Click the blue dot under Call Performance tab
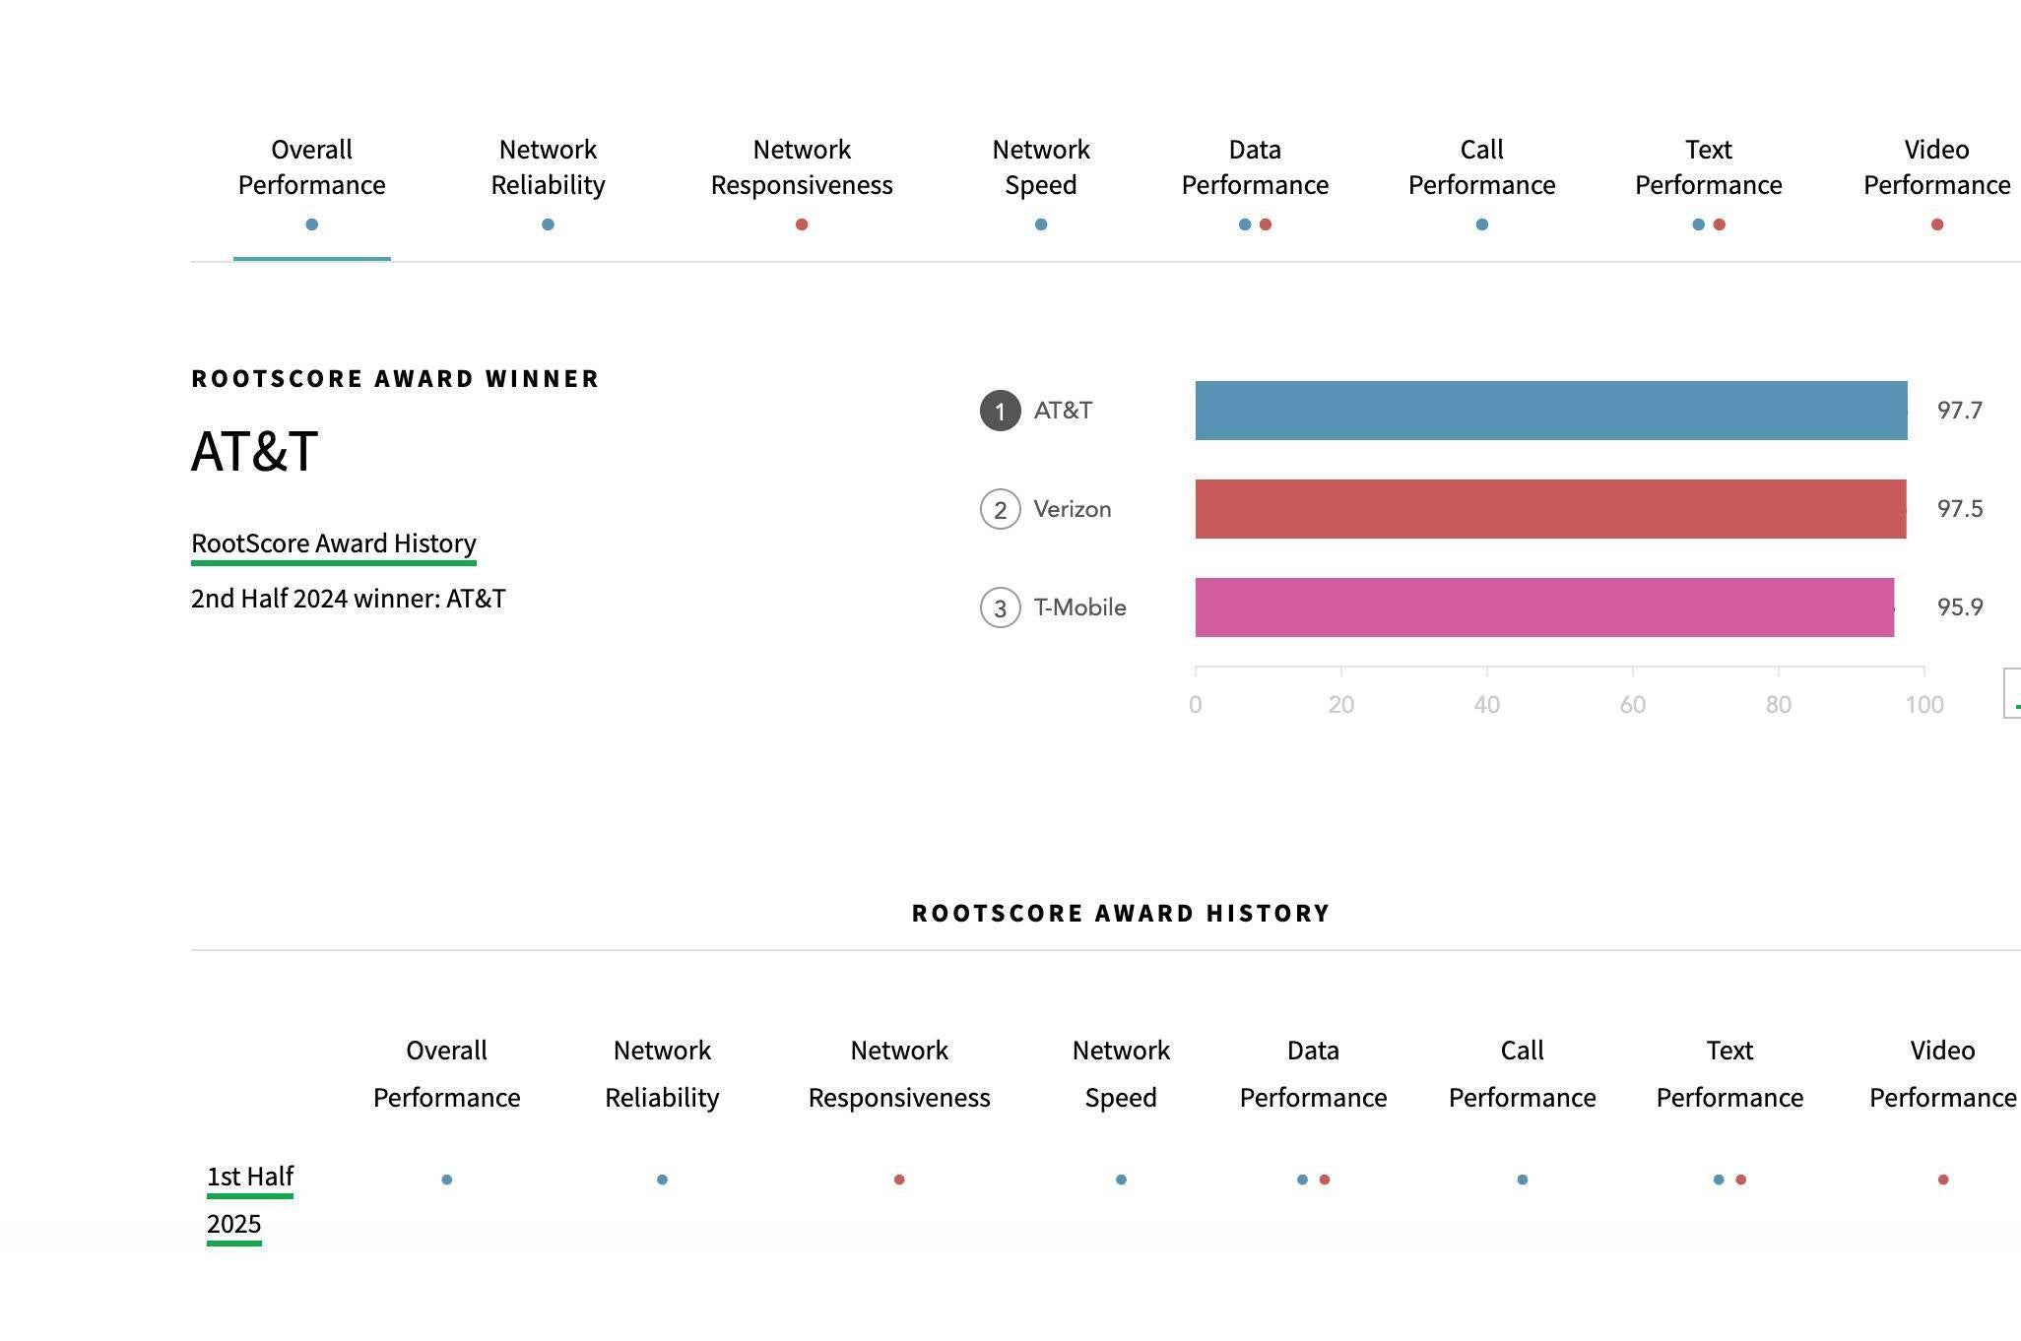Viewport: 2021px width, 1341px height. pyautogui.click(x=1482, y=224)
